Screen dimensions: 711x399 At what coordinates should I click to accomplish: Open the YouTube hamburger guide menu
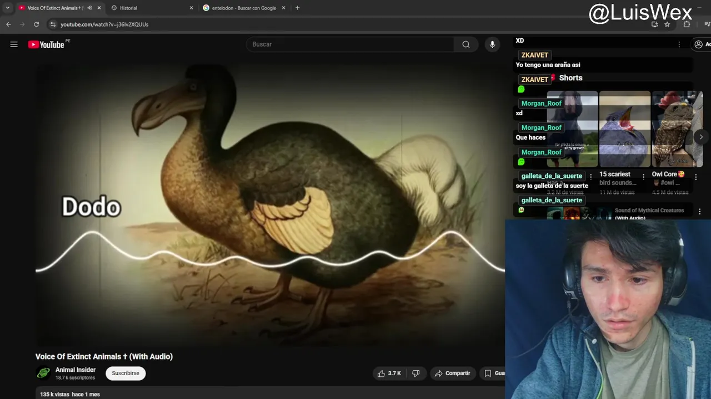pos(14,44)
